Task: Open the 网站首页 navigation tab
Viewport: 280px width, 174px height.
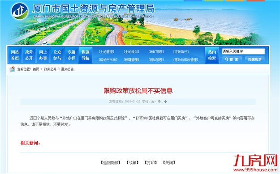Action: click(15, 55)
